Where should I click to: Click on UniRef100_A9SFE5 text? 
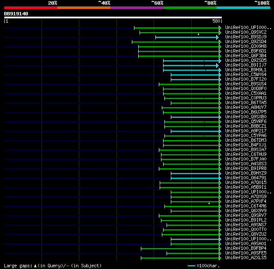click(246, 253)
